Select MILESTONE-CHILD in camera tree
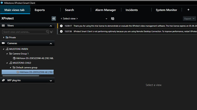The height and width of the screenshot is (110, 197). 22,63
